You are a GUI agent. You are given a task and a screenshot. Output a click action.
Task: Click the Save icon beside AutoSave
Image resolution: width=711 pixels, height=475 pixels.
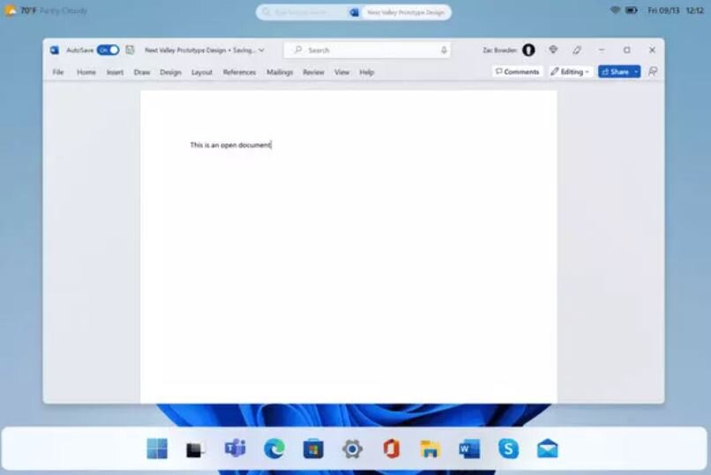130,50
